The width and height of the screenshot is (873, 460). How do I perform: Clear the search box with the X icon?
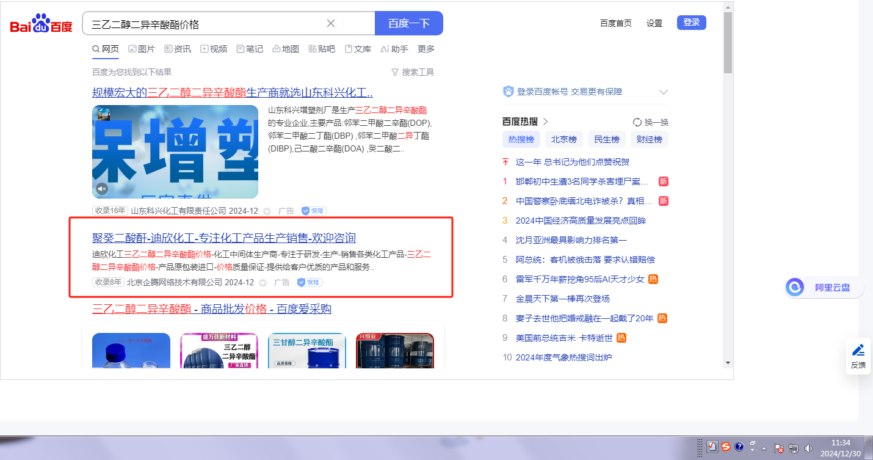coord(331,23)
